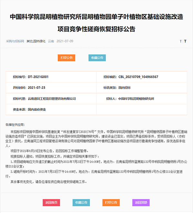Click the bid category value 国内招标
The height and width of the screenshot is (213, 193).
[124, 87]
